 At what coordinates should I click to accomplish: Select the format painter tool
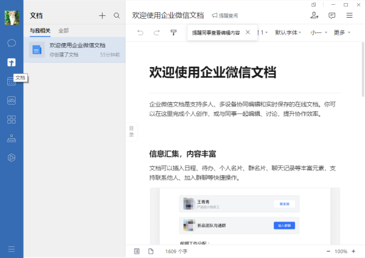pyautogui.click(x=173, y=32)
